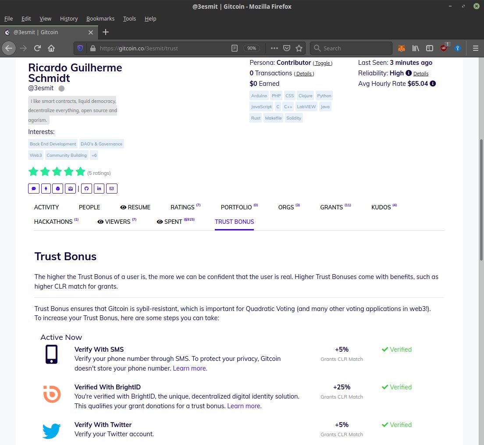Switch to the GRANTS tab
Screen dimensions: 484x445
pos(335,207)
